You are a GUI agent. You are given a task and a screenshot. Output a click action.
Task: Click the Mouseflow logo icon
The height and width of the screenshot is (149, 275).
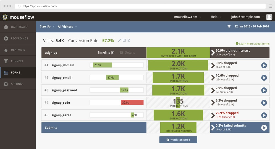[x=5, y=17]
